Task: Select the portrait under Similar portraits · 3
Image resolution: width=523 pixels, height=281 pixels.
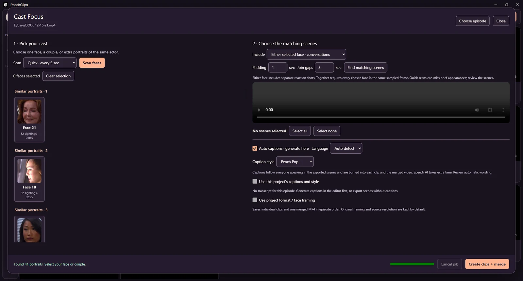Action: point(29,229)
